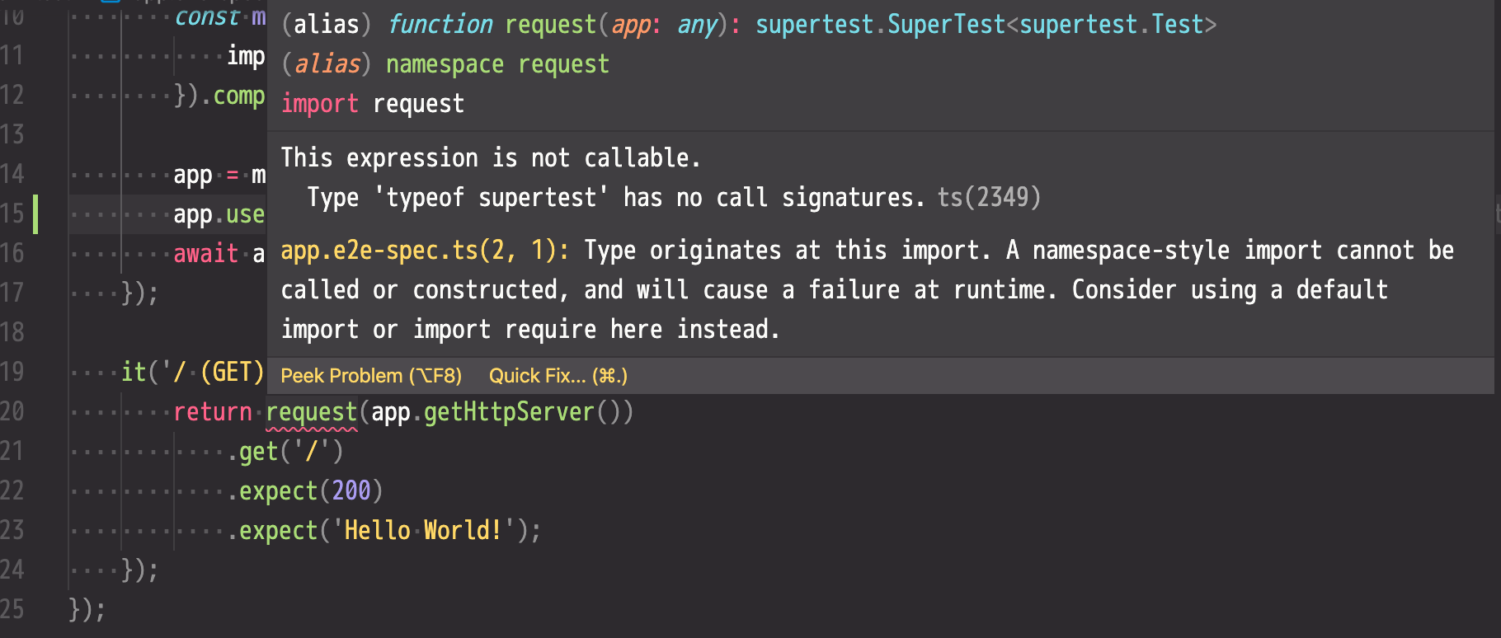Viewport: 1501px width, 638px height.
Task: Click the Peek Problem (⌥F8) action
Action: [x=370, y=375]
